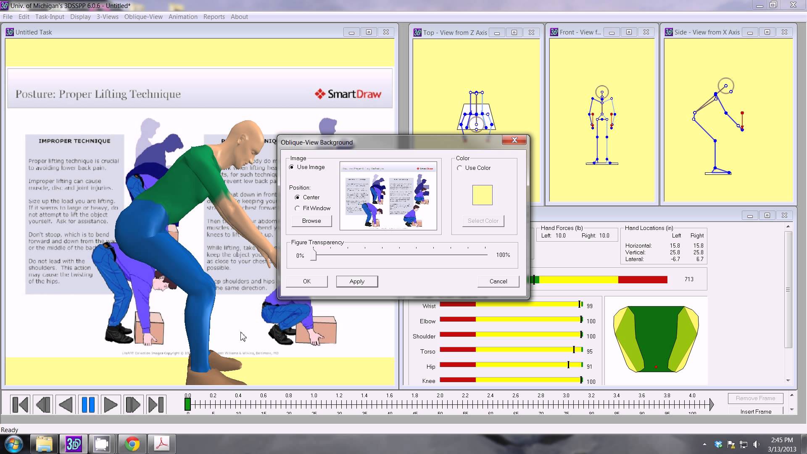Choose the Fit Window position option

click(298, 209)
